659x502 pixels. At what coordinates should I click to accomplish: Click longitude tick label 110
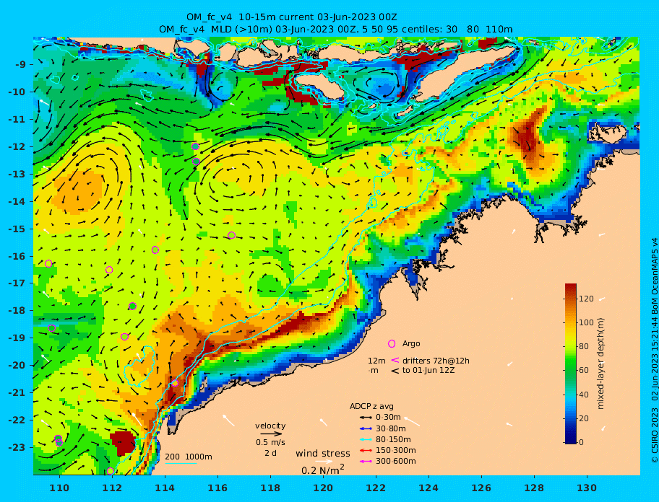[59, 488]
